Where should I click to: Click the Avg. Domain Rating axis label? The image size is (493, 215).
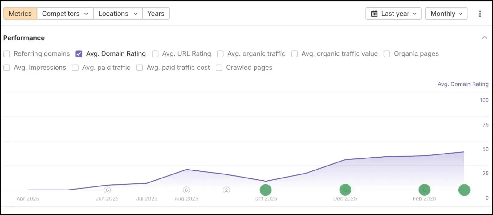click(x=463, y=84)
